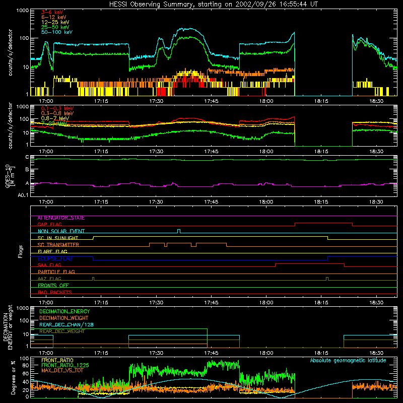
Task: Click the 17:15 tick under GOES panel
Action: (x=101, y=202)
